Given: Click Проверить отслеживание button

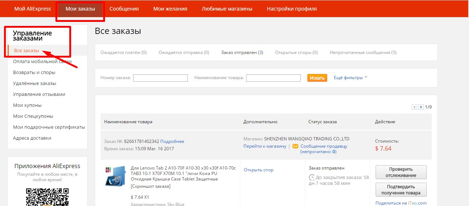Looking at the screenshot, I should click(401, 172).
